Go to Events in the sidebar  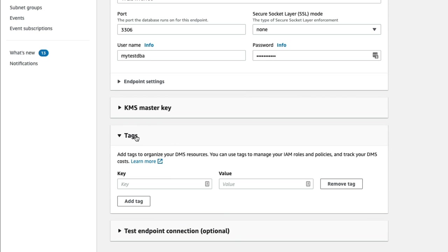point(17,18)
